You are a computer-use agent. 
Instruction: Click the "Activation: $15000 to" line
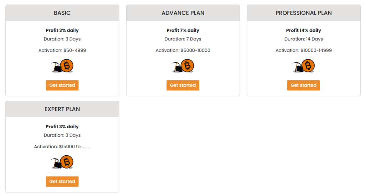(62, 146)
